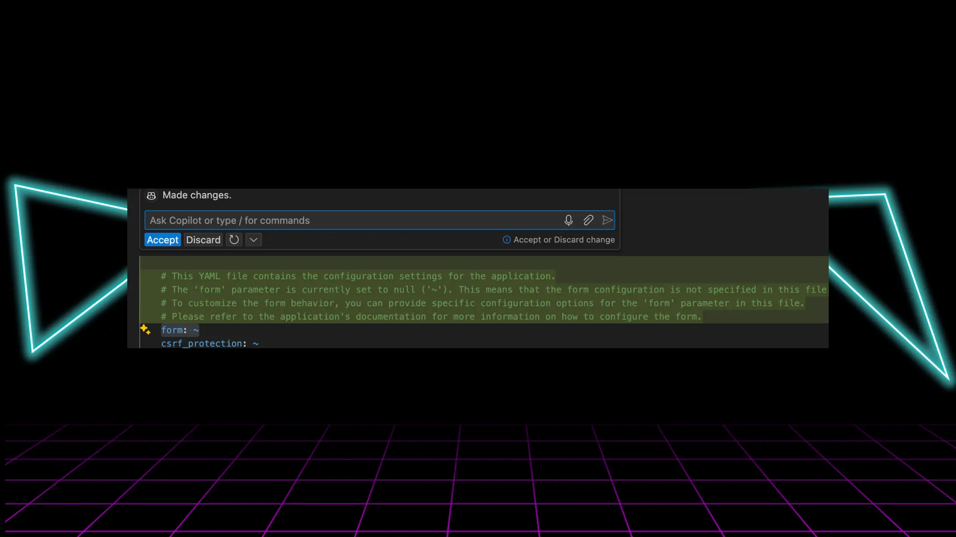Screen dimensions: 956x537
Task: Click the comment line starting 'This YAML file'
Action: click(358, 276)
